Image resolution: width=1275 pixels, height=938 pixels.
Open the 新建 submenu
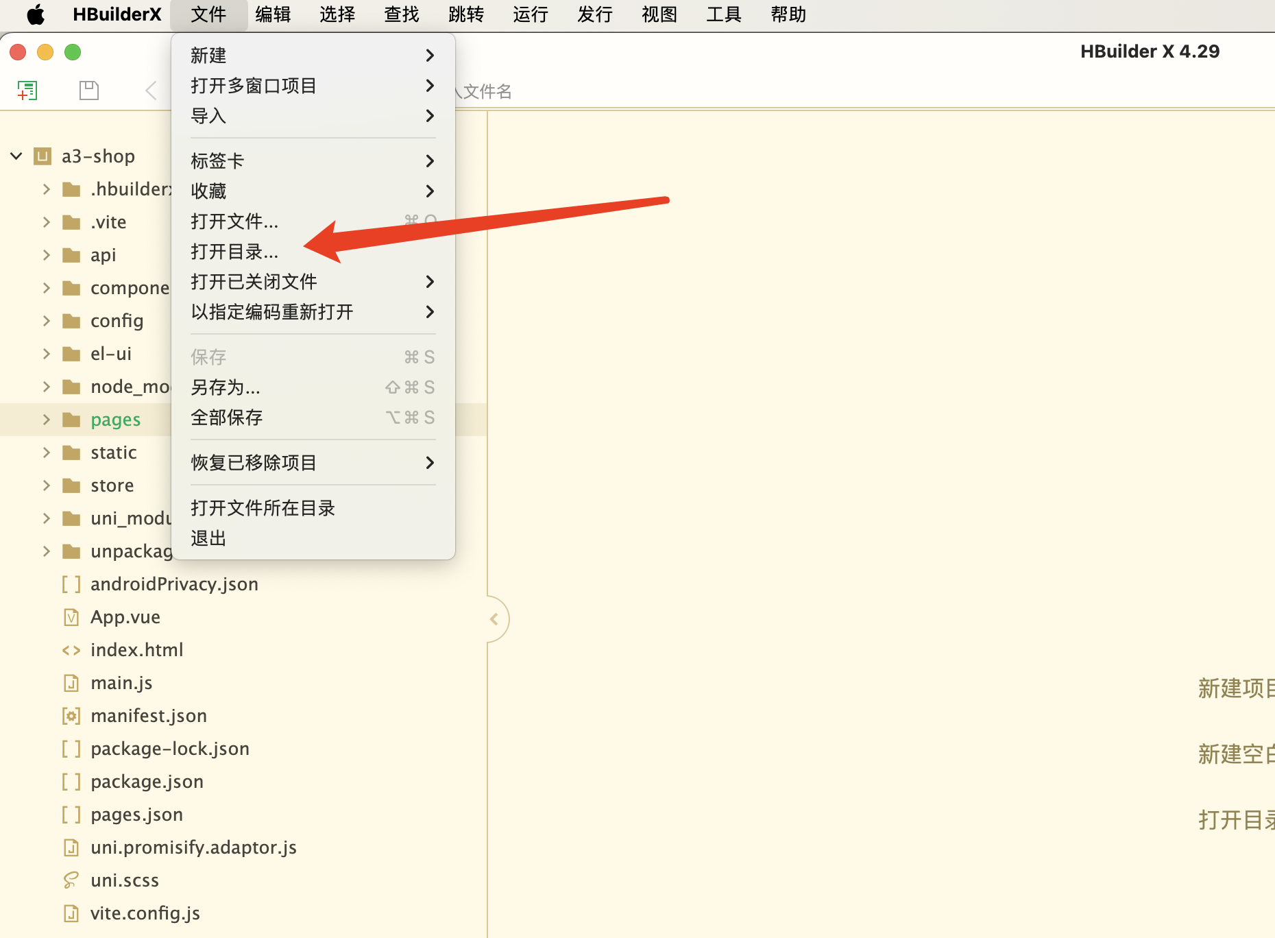point(313,56)
